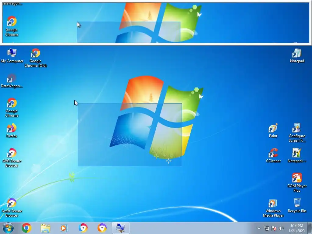The height and width of the screenshot is (234, 312).
Task: Click the Show desktop button at taskbar end
Action: click(x=310, y=228)
